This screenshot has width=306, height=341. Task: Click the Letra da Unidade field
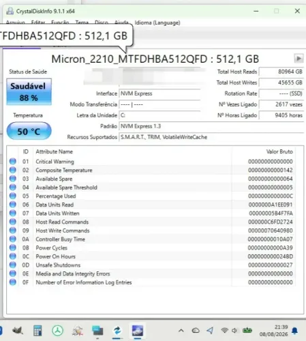(x=159, y=115)
